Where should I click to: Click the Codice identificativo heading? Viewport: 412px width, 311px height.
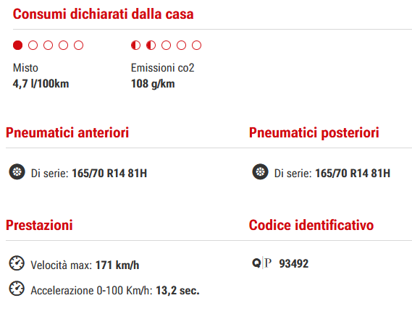[311, 225]
